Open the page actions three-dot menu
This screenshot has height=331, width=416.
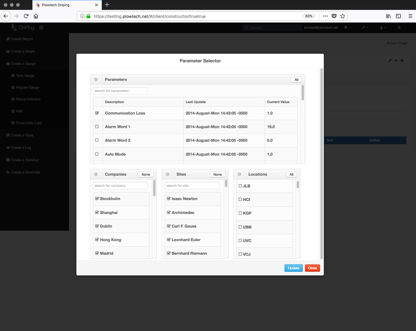(325, 16)
